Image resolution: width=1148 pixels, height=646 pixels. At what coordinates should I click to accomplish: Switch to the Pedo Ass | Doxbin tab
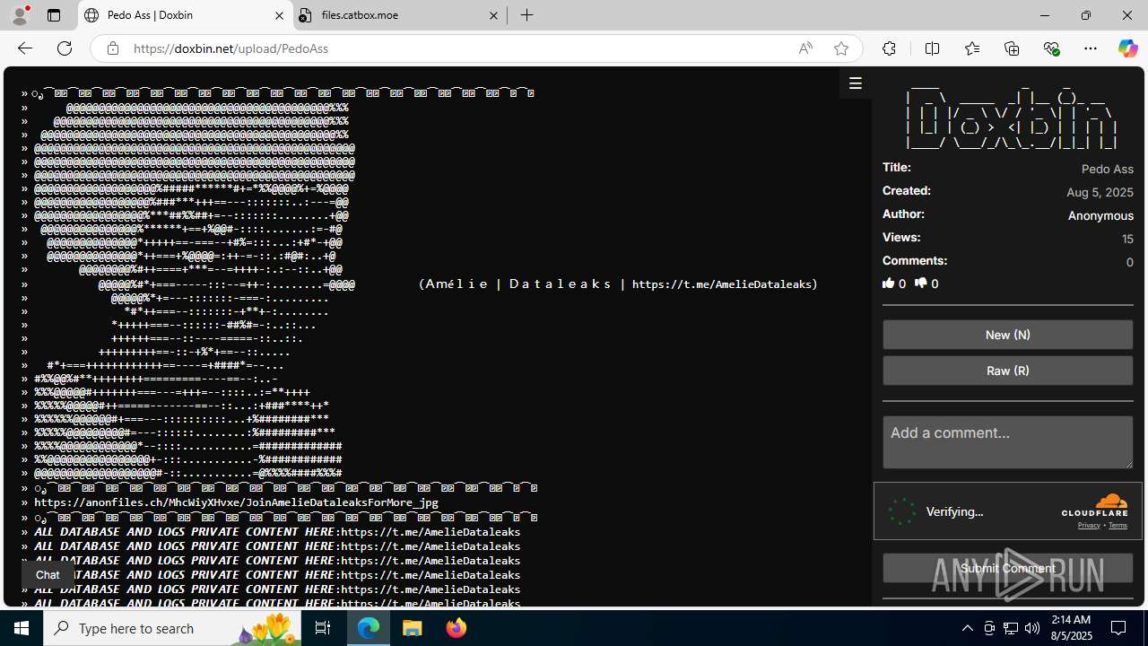pyautogui.click(x=185, y=15)
